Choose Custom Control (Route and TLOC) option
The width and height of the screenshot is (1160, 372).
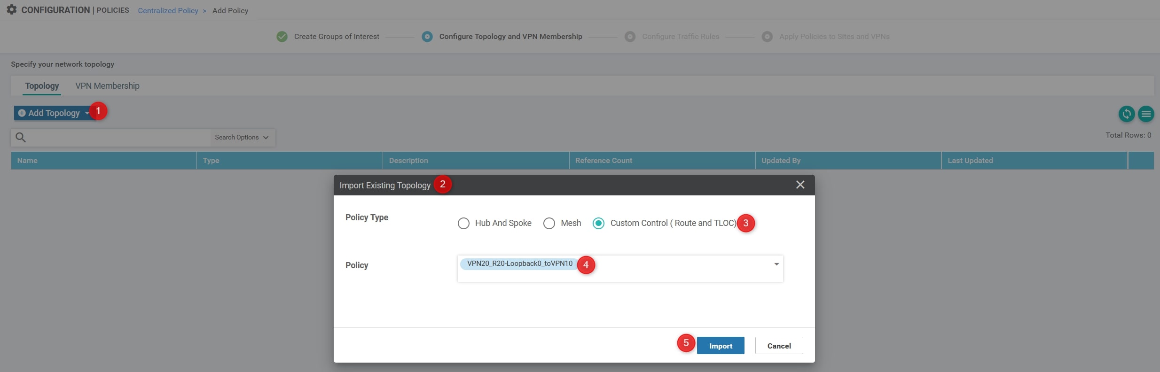598,223
